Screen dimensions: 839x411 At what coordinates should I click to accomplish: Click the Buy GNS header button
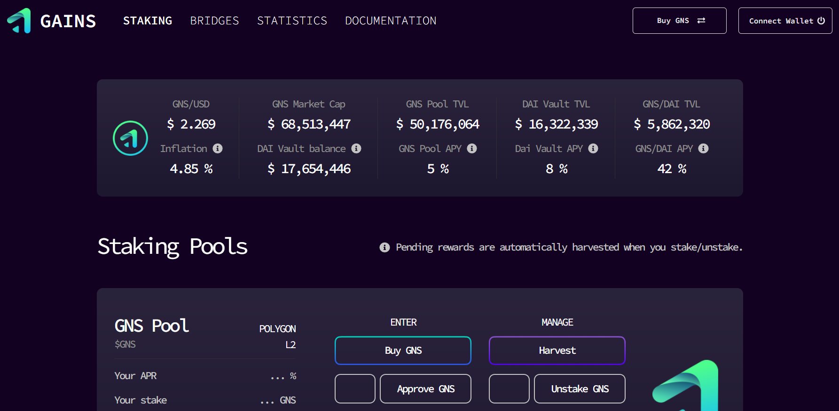(x=679, y=21)
